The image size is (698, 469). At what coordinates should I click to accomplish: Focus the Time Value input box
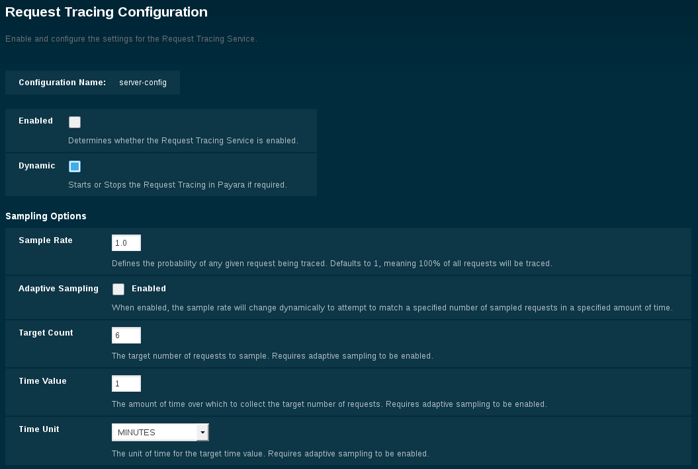point(126,383)
